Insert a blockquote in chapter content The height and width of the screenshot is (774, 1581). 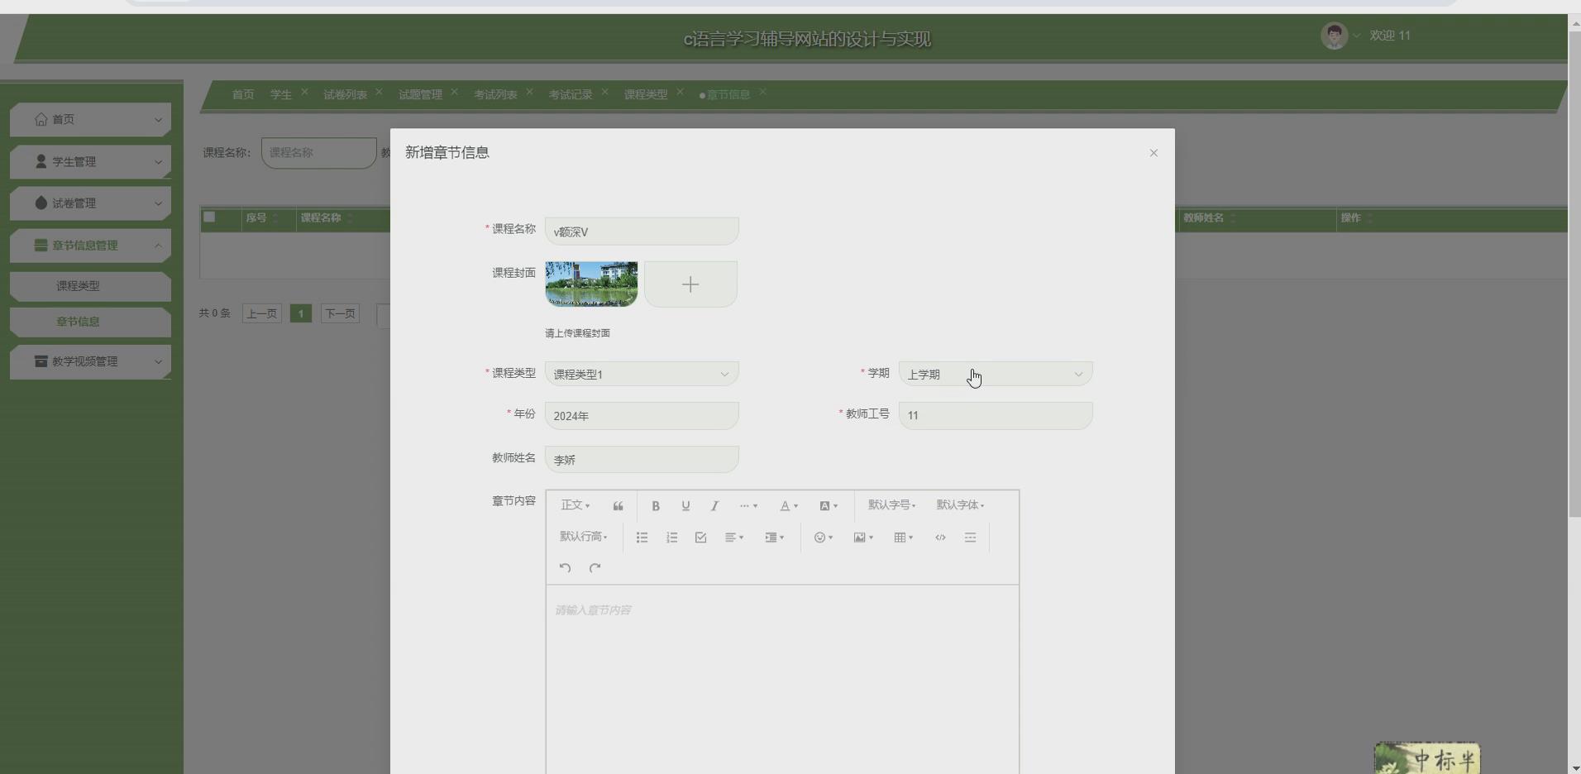click(x=617, y=505)
